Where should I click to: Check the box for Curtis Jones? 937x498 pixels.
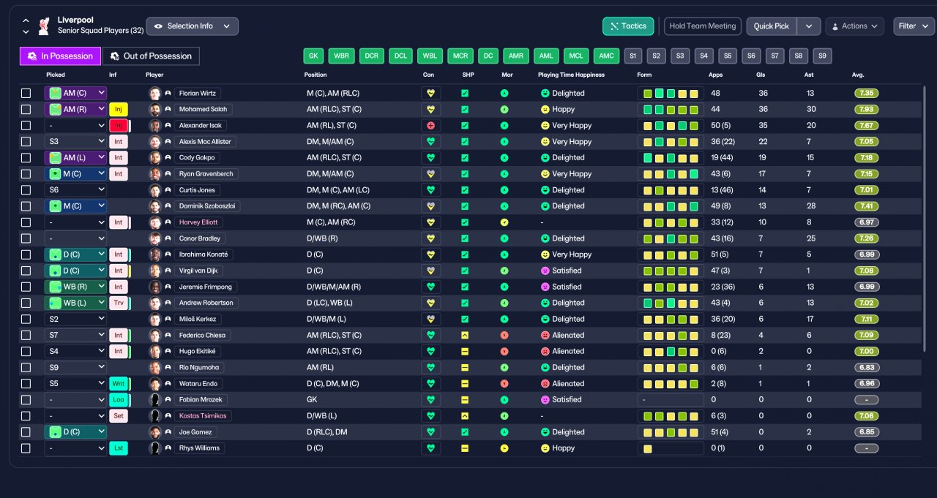coord(26,190)
